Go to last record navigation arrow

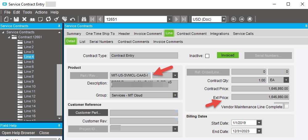click(184, 19)
